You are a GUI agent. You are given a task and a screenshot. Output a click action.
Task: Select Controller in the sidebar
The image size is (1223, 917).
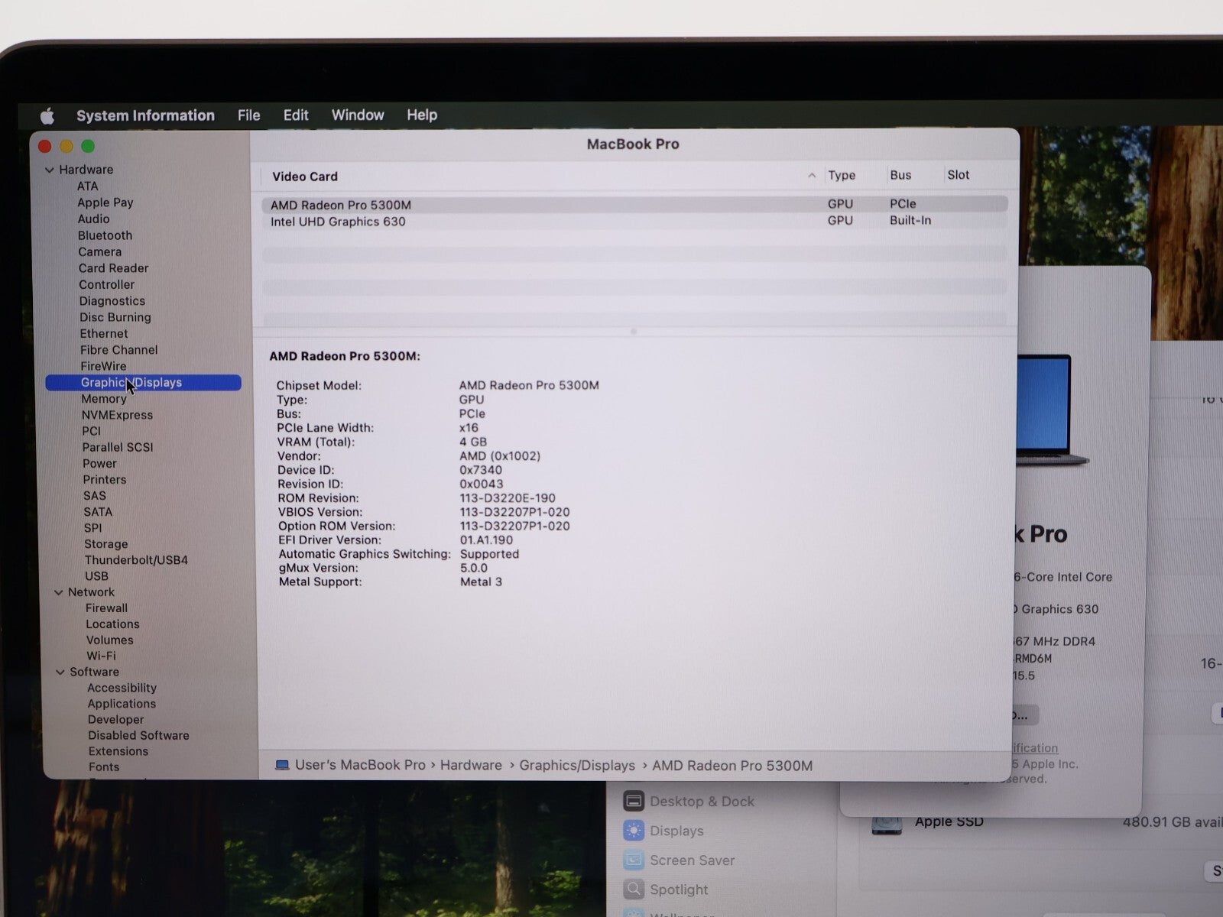click(106, 284)
